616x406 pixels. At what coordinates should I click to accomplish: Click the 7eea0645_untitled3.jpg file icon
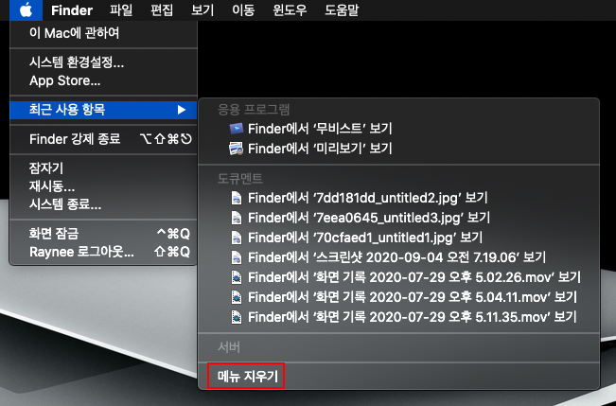pos(237,218)
